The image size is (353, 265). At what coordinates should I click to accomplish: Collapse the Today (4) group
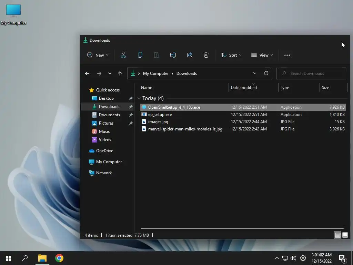139,98
